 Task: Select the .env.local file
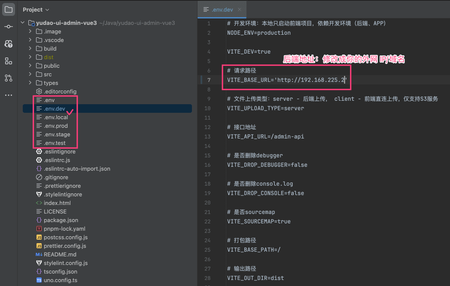click(x=55, y=117)
